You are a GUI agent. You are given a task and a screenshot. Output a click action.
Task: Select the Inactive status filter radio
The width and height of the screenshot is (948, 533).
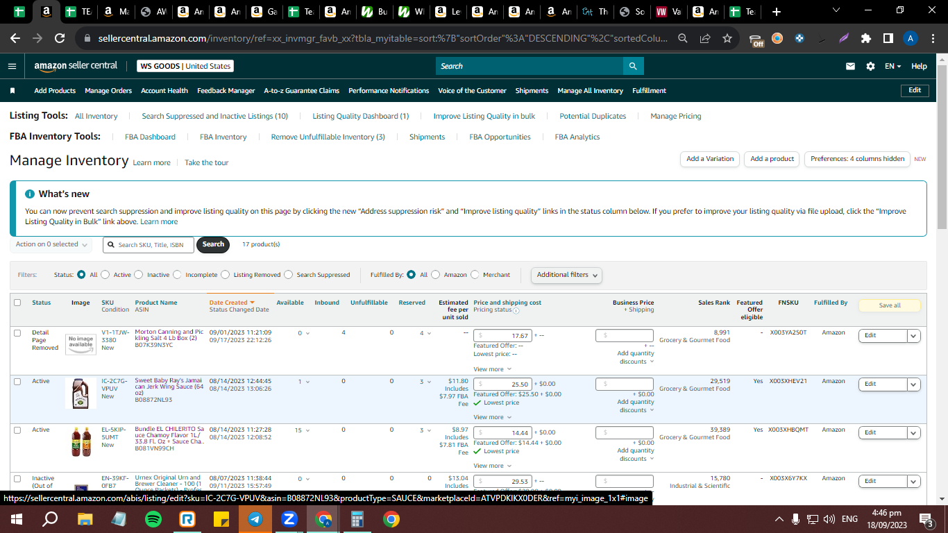(139, 275)
